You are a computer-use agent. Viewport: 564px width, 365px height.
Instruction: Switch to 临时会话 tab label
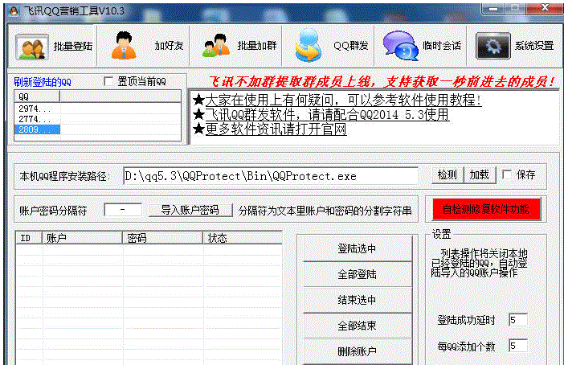tap(442, 46)
